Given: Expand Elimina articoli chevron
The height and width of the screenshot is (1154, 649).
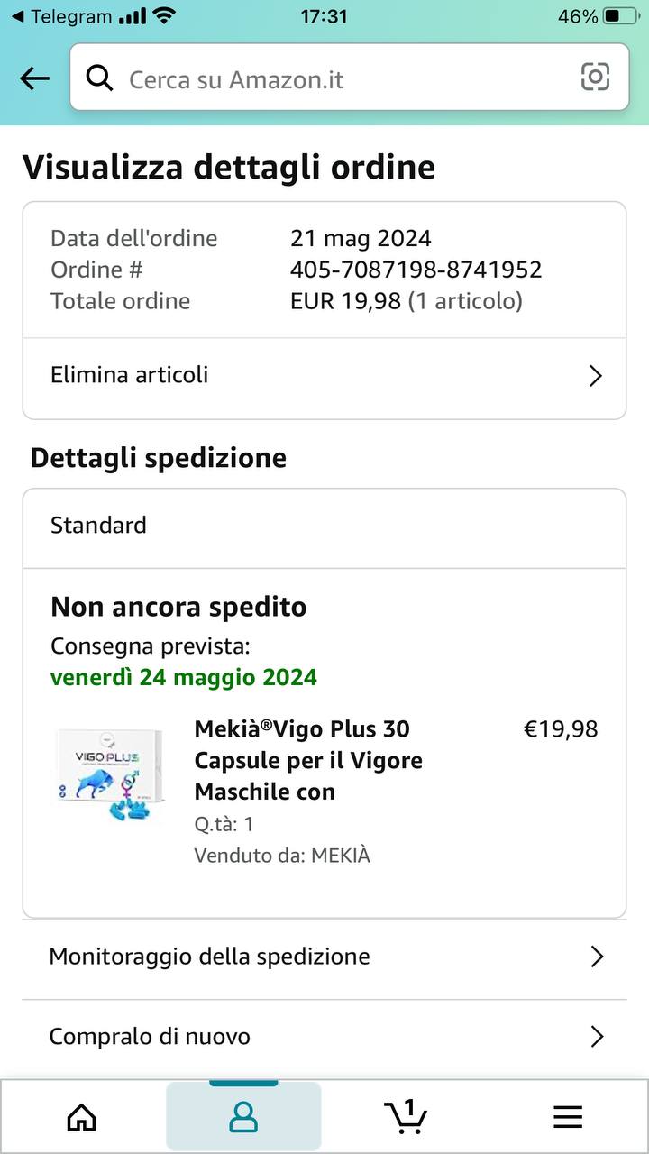Looking at the screenshot, I should 595,376.
